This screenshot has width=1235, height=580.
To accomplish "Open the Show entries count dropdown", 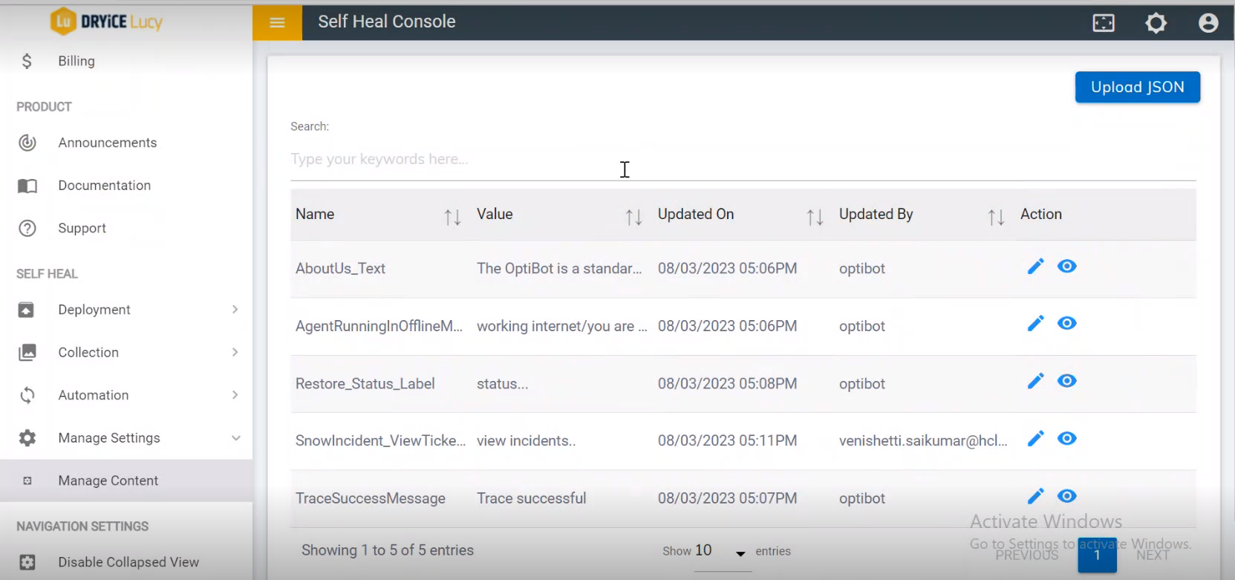I will coord(721,552).
